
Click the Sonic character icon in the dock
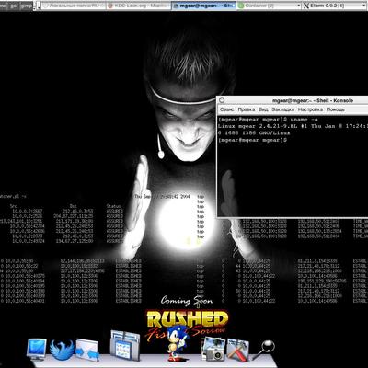click(x=177, y=343)
